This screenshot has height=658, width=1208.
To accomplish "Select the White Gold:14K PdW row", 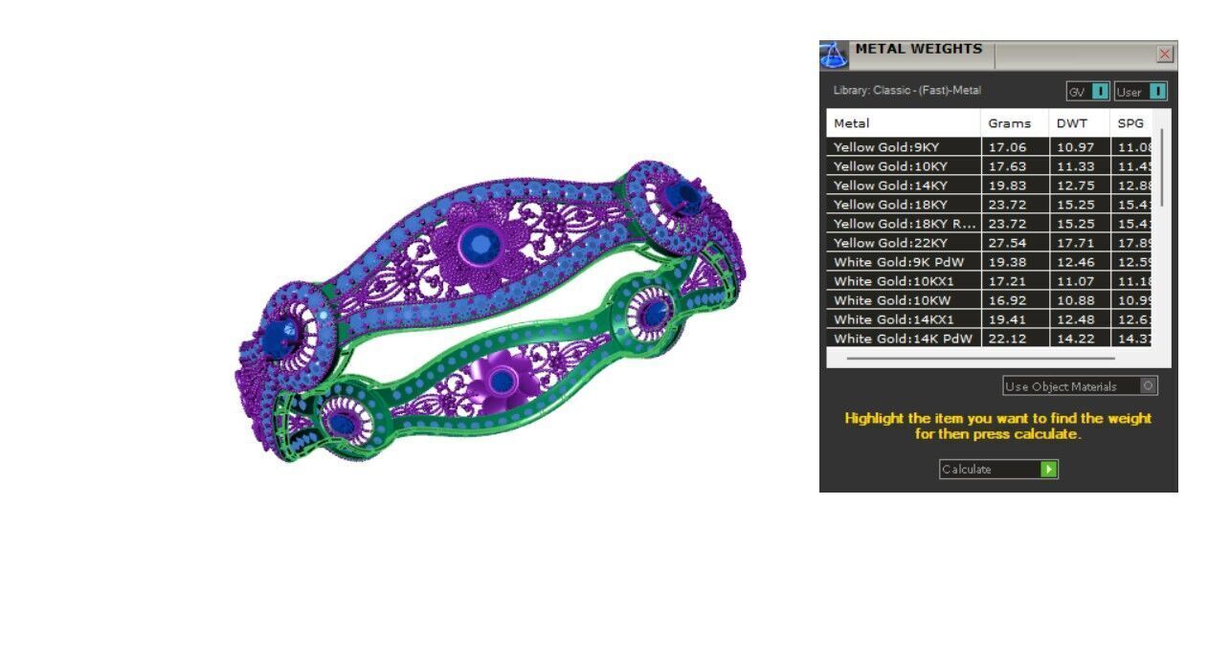I will click(989, 339).
